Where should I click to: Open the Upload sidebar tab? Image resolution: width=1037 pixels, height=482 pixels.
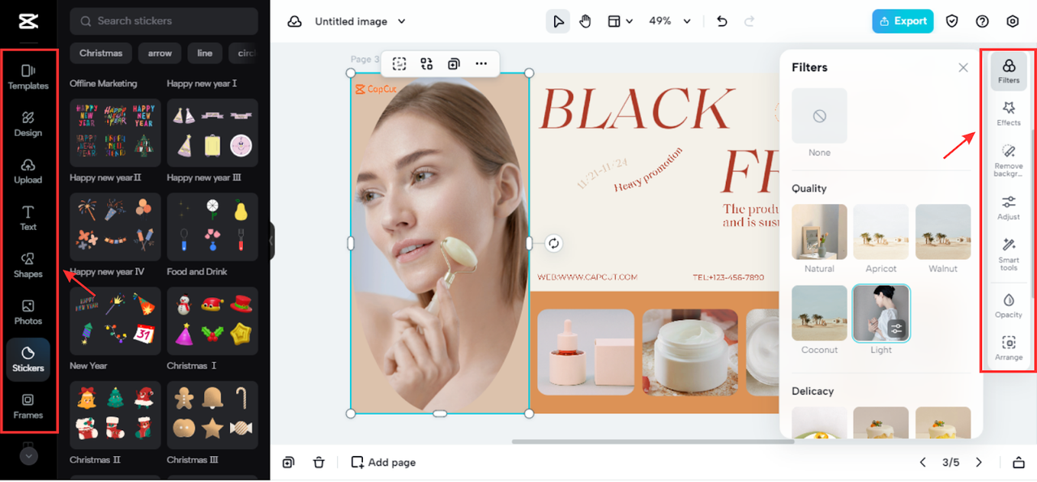(x=28, y=170)
